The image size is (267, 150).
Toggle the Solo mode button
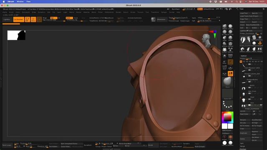(230, 73)
